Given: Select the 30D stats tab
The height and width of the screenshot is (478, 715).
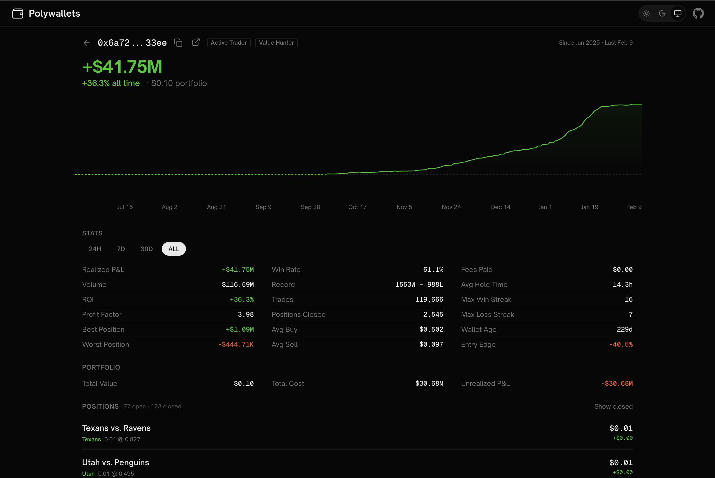Looking at the screenshot, I should [147, 249].
